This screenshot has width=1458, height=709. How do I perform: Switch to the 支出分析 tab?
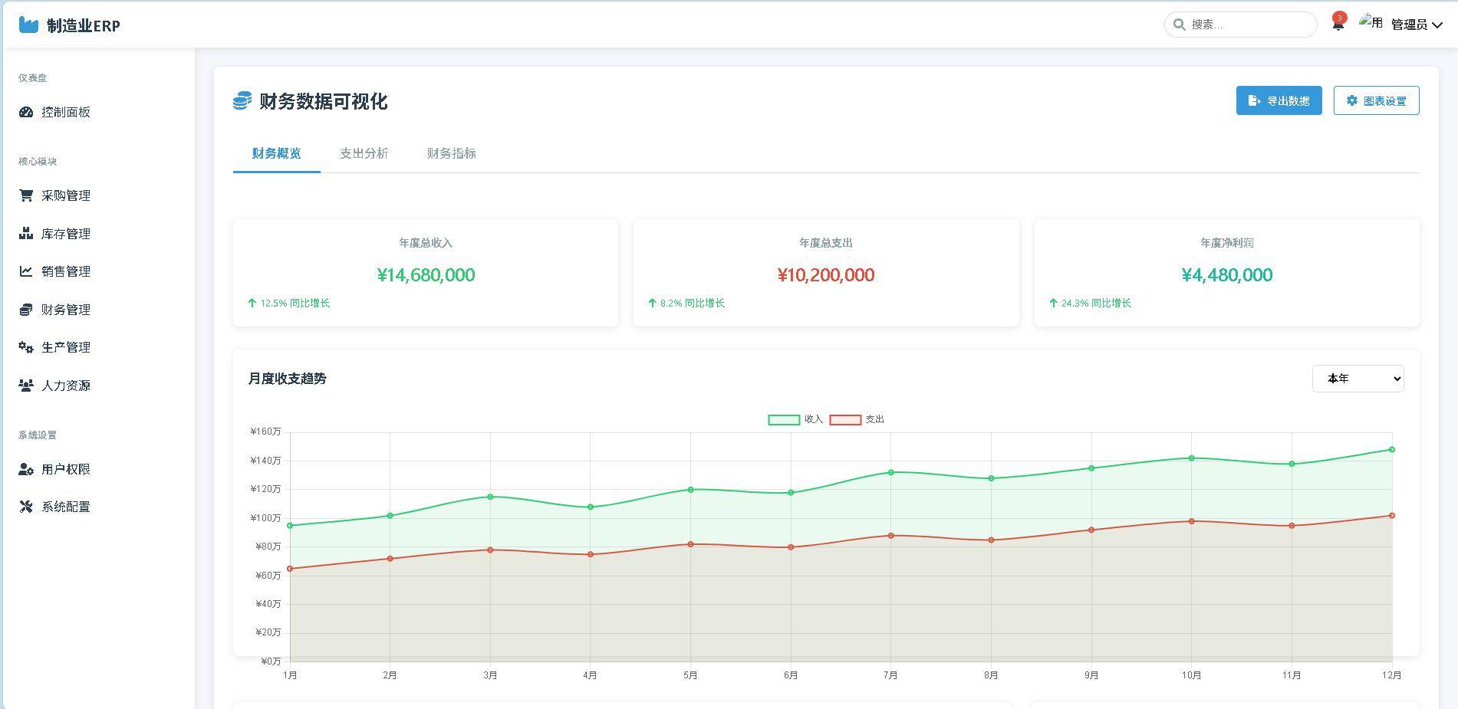tap(364, 153)
